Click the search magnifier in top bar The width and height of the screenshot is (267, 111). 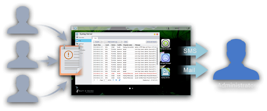tap(188, 29)
